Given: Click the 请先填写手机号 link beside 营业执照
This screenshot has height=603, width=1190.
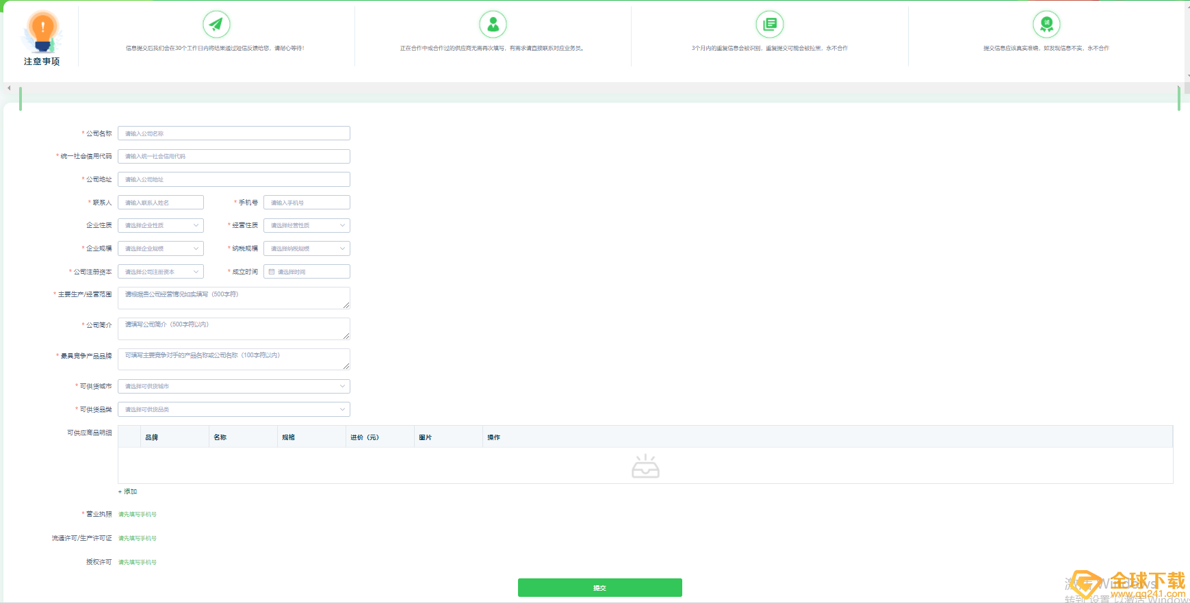Looking at the screenshot, I should coord(138,514).
